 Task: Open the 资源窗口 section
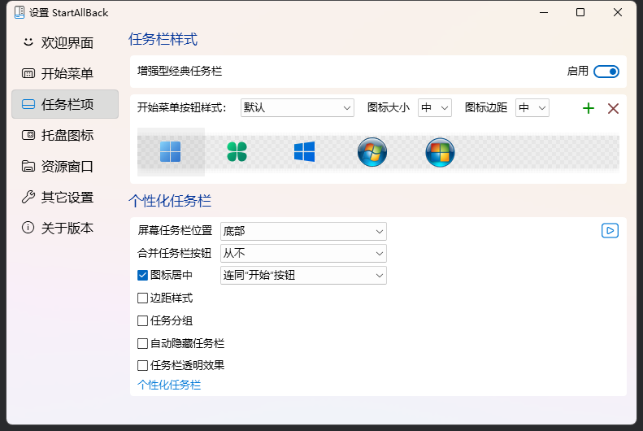[x=65, y=166]
